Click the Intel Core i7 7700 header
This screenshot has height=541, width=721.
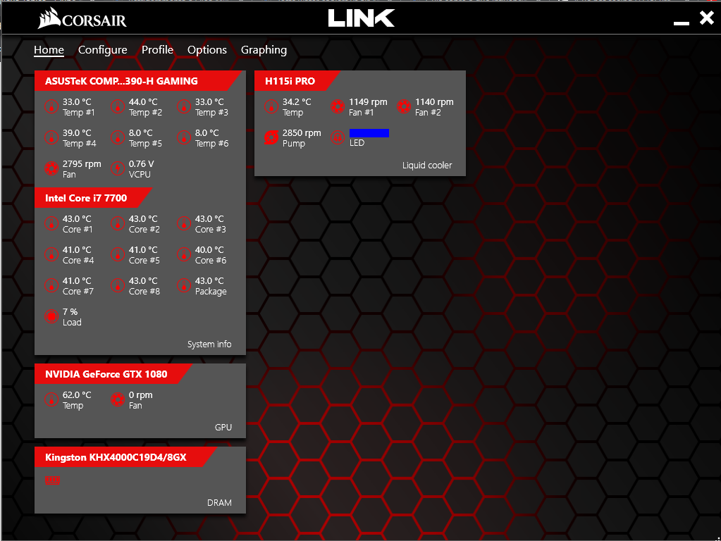93,198
